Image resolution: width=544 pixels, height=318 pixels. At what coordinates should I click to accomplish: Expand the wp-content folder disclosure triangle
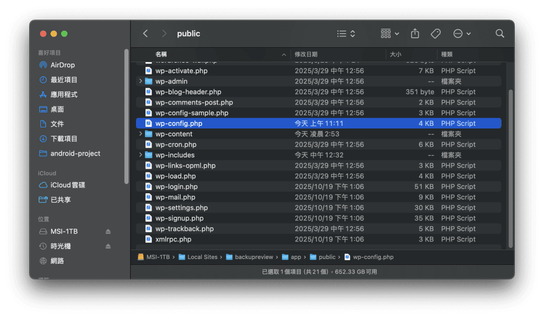[140, 134]
